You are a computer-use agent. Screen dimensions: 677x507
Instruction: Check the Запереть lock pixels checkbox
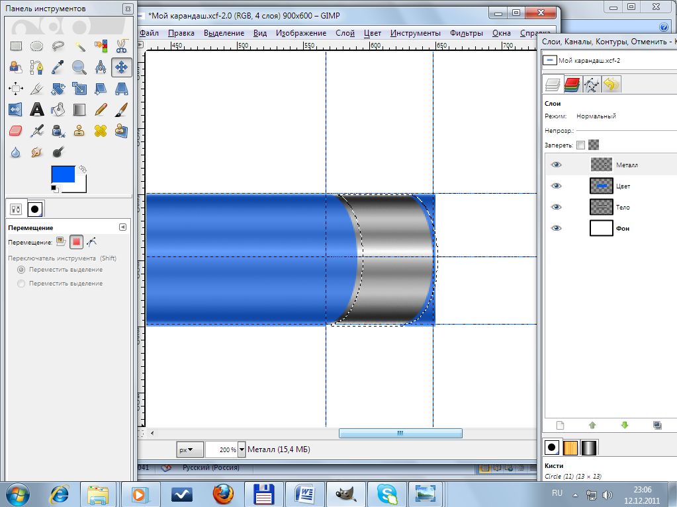coord(581,145)
